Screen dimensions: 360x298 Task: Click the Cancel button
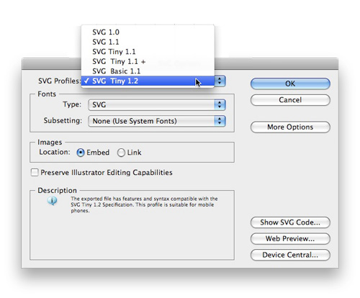(290, 100)
